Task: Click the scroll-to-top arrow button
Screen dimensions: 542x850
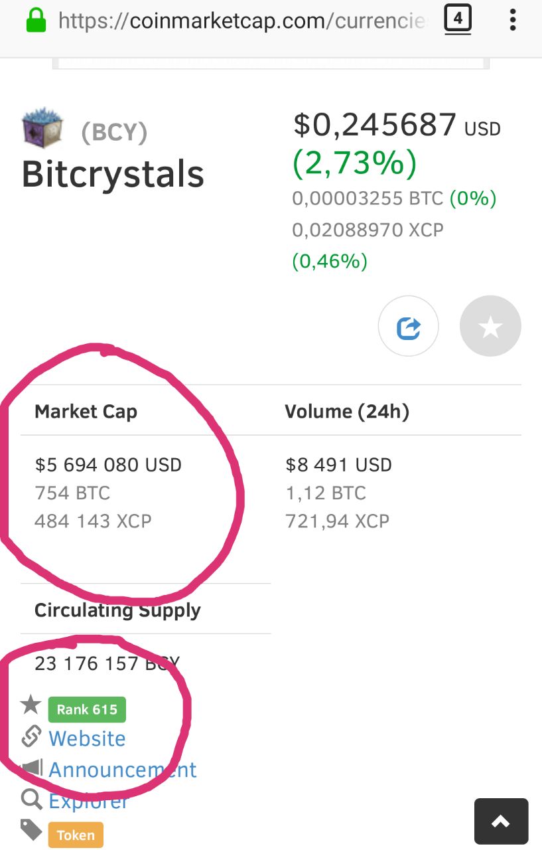Action: click(502, 821)
